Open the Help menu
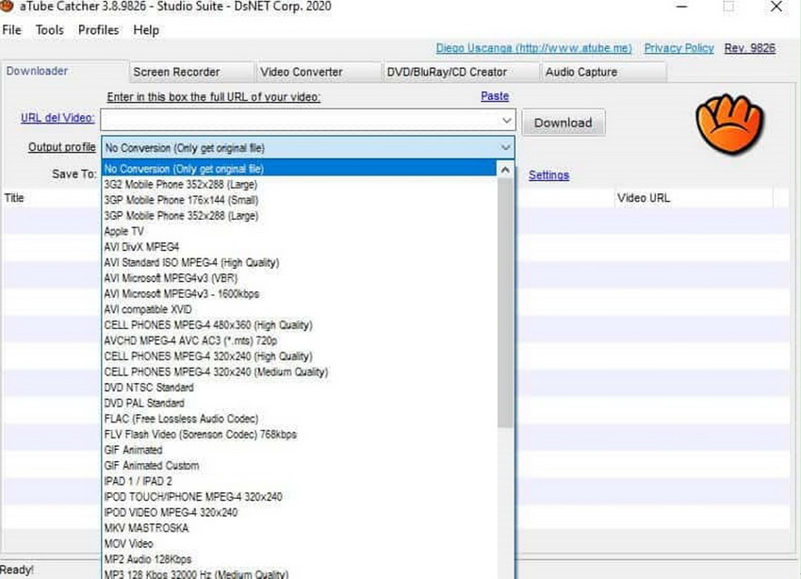 pos(146,29)
